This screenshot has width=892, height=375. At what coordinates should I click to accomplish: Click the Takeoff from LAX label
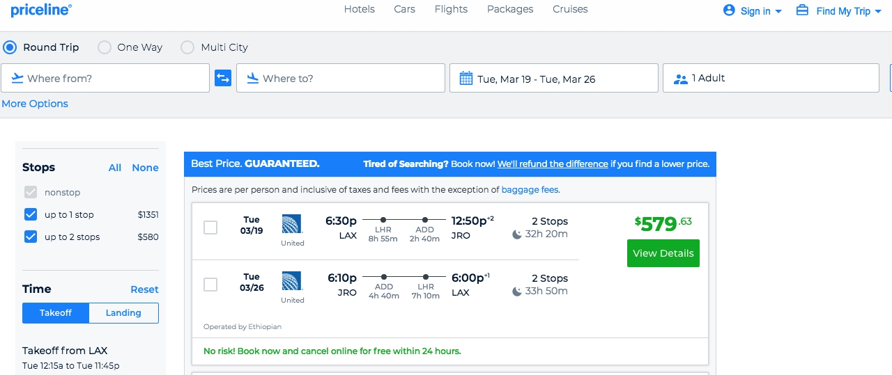pyautogui.click(x=65, y=351)
